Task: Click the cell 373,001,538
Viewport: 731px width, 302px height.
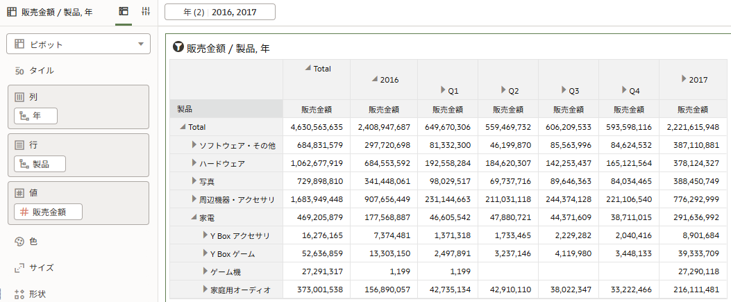Action: (317, 290)
